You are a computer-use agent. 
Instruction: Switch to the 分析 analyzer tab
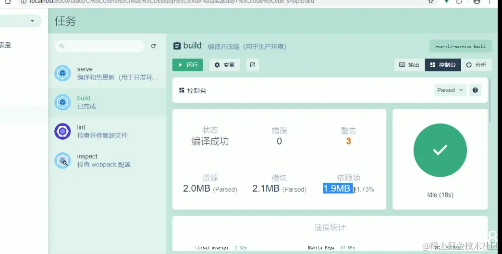476,65
